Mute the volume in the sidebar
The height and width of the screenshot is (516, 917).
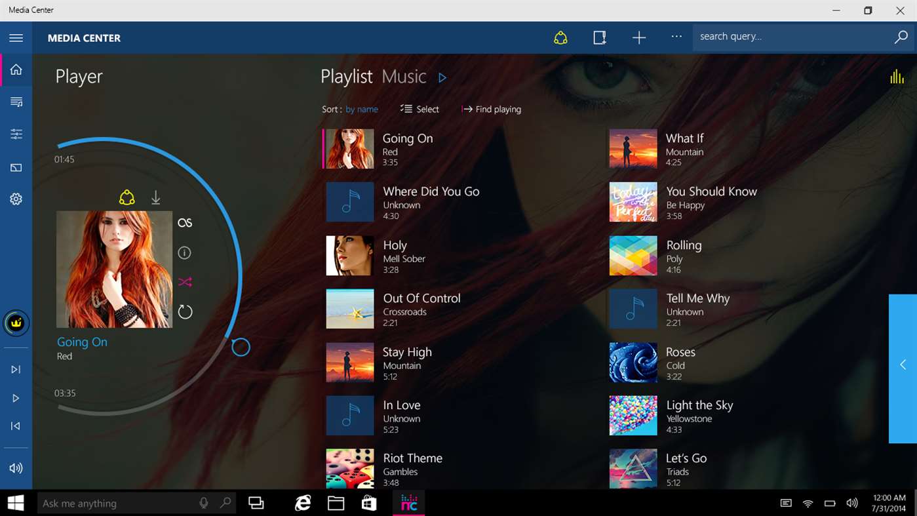pyautogui.click(x=16, y=468)
